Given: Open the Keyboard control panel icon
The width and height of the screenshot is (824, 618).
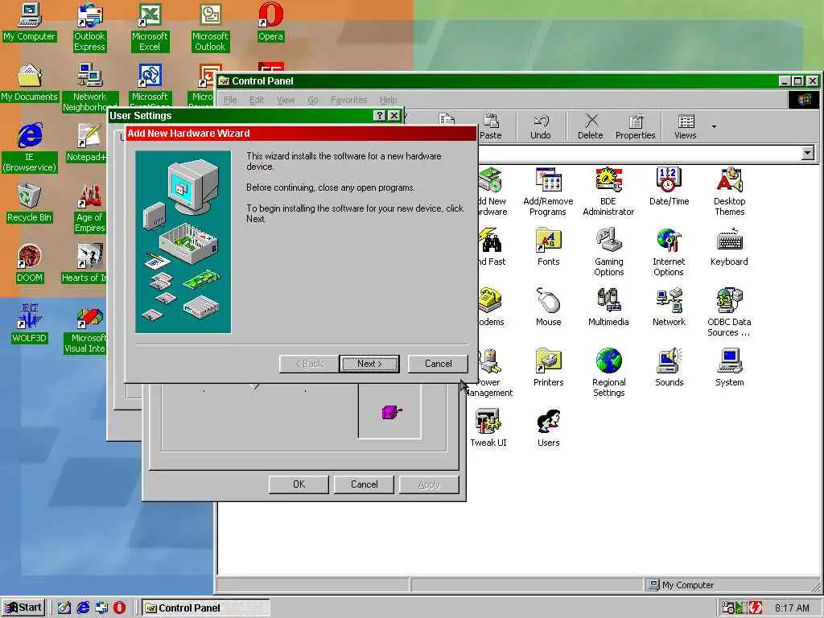Looking at the screenshot, I should point(729,247).
